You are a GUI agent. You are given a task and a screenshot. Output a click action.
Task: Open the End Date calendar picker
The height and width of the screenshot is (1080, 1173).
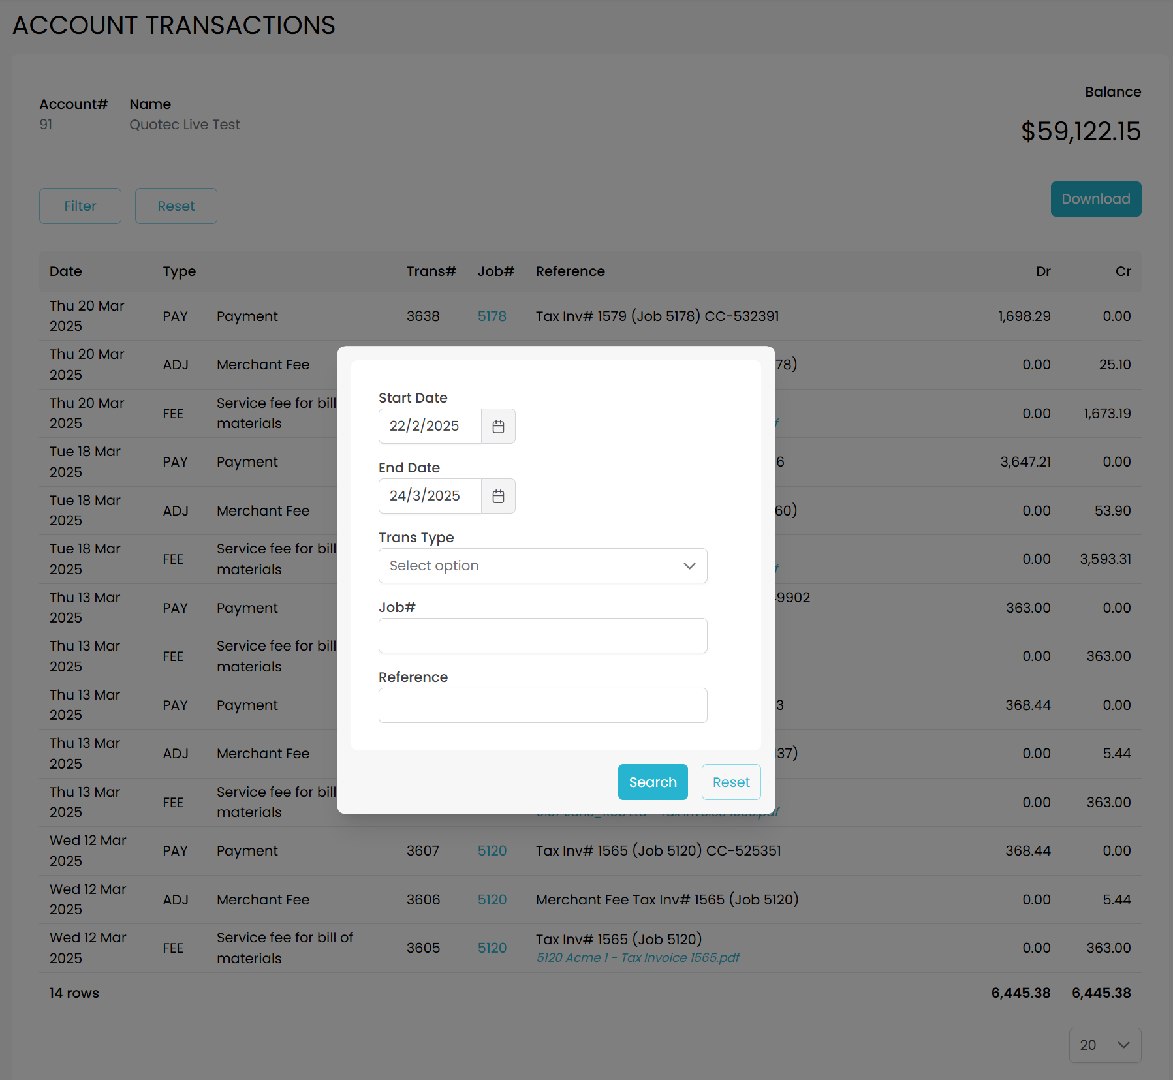[498, 496]
